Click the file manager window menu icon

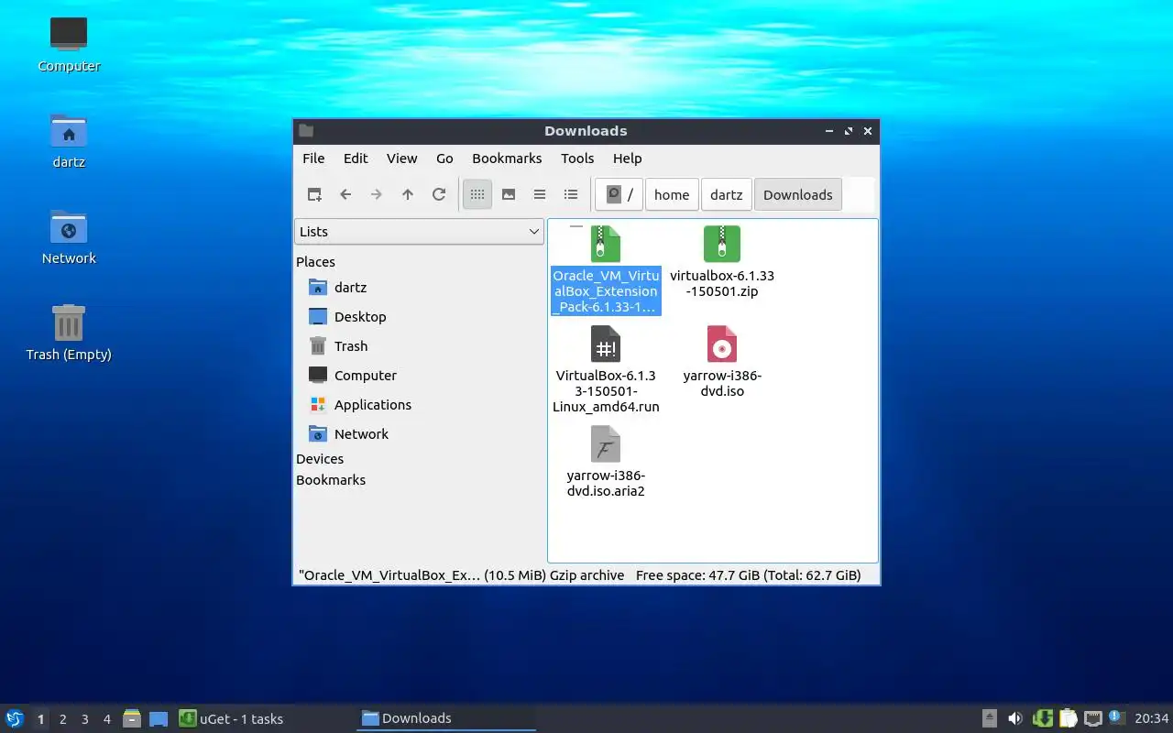pyautogui.click(x=306, y=131)
